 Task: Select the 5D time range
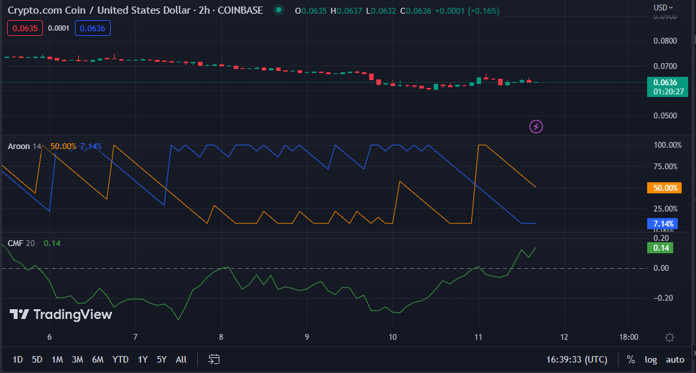37,359
